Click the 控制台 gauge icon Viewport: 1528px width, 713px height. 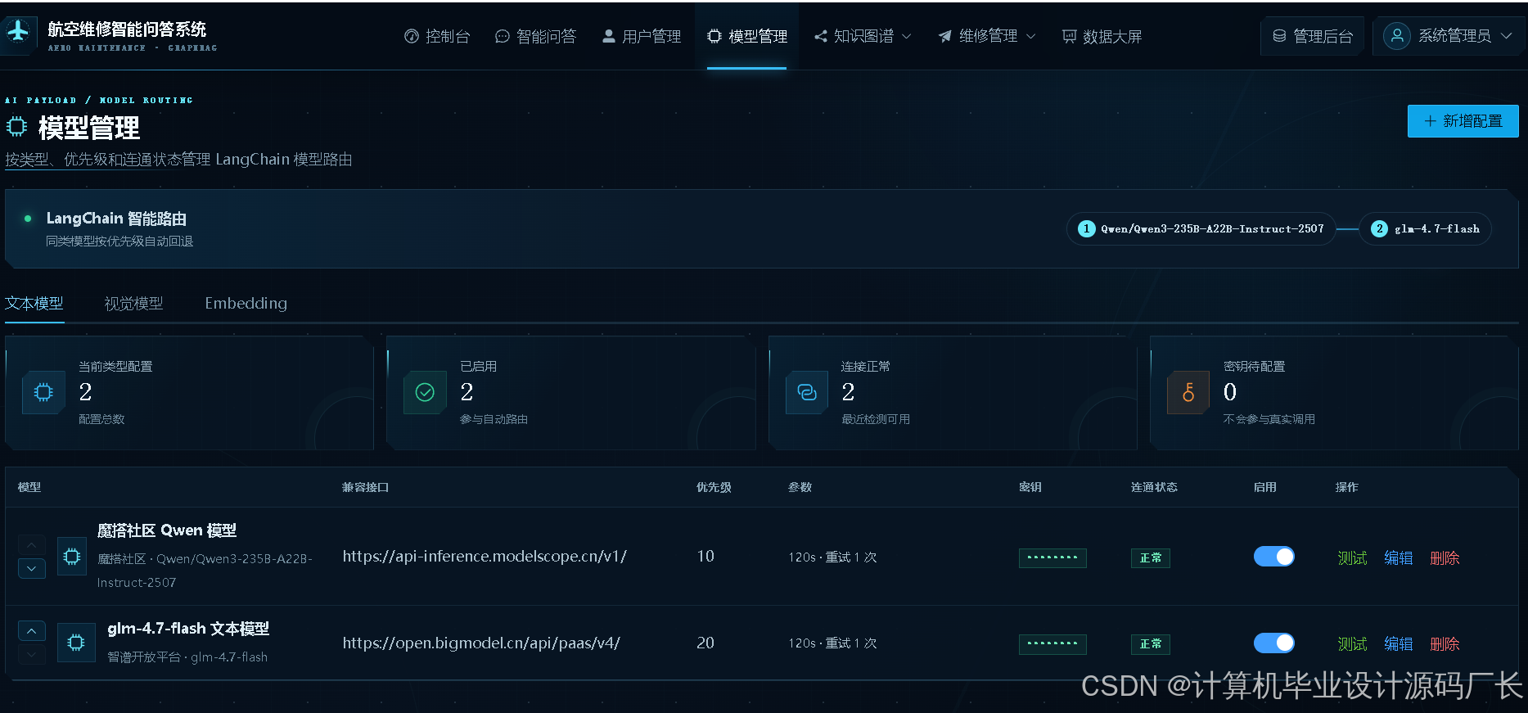[412, 36]
